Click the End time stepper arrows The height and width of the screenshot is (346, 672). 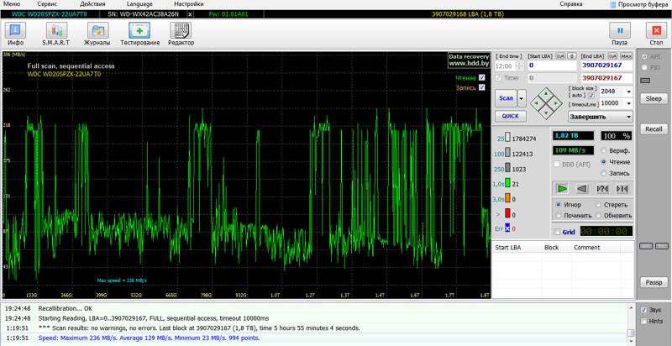[x=519, y=66]
